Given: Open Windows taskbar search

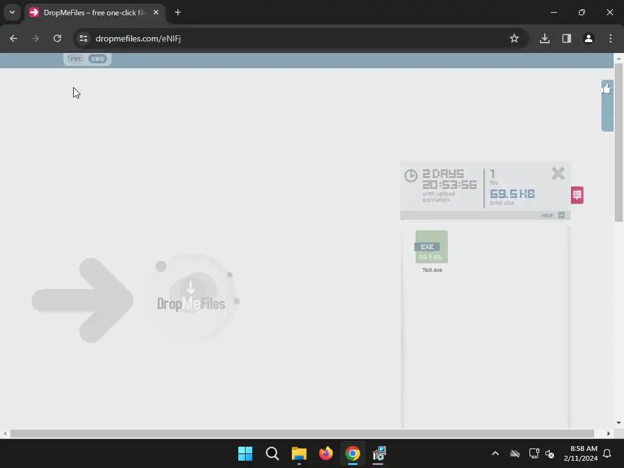Looking at the screenshot, I should (x=272, y=453).
